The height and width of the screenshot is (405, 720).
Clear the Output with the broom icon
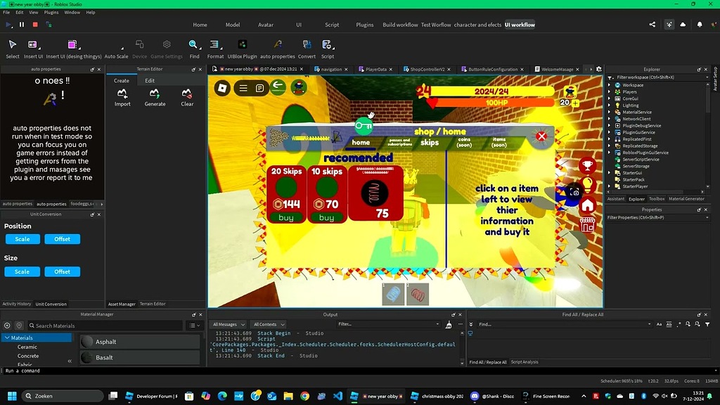pos(448,325)
